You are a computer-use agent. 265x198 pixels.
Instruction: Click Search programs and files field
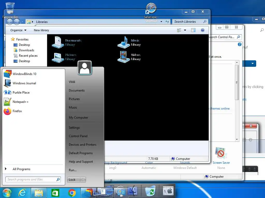pos(33,179)
